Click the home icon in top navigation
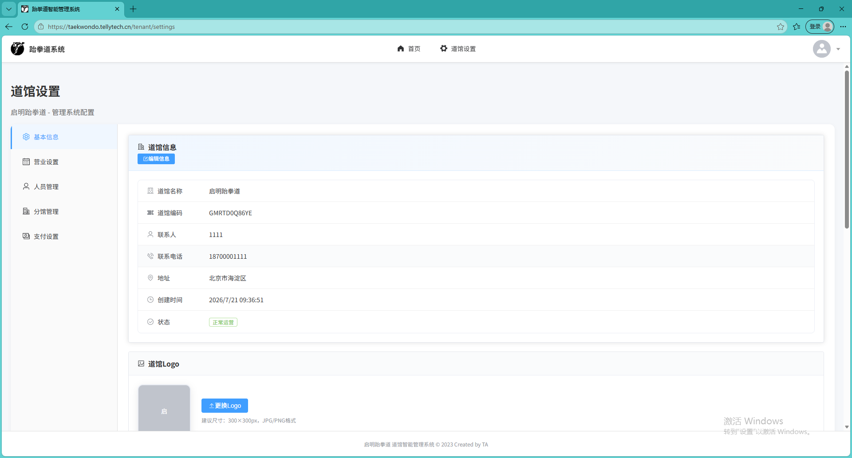The height and width of the screenshot is (458, 852). (401, 48)
